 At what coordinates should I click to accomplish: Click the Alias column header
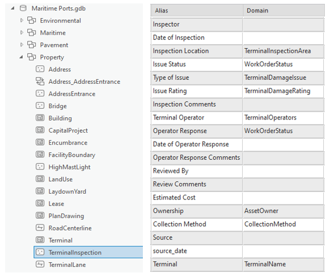[197, 11]
